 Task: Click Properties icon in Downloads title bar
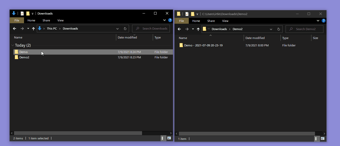tap(22, 14)
